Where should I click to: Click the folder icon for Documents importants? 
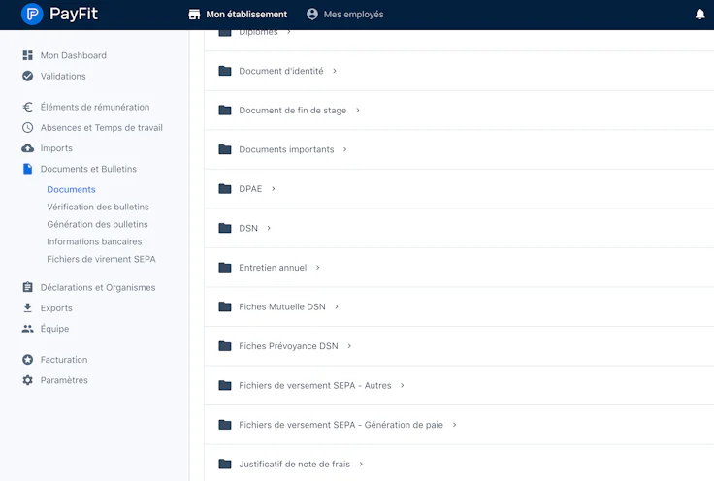pos(225,149)
